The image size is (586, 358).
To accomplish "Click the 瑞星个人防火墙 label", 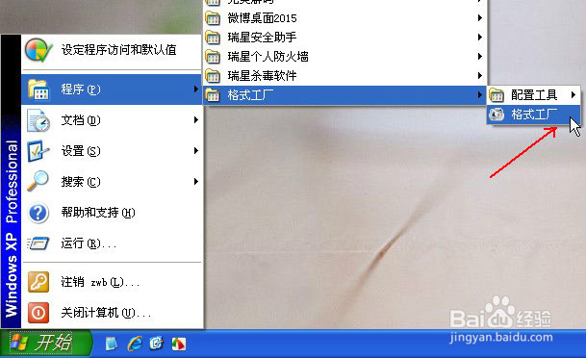I will pyautogui.click(x=268, y=57).
